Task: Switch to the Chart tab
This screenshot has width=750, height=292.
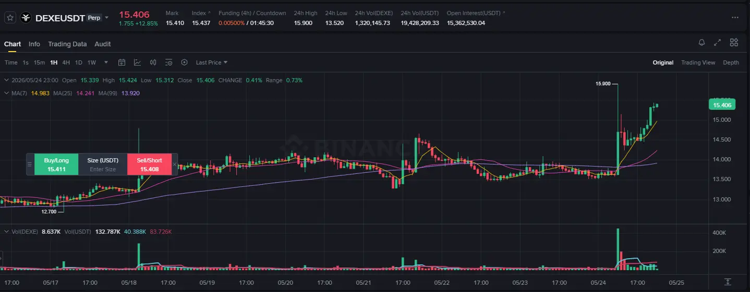Action: pos(13,44)
